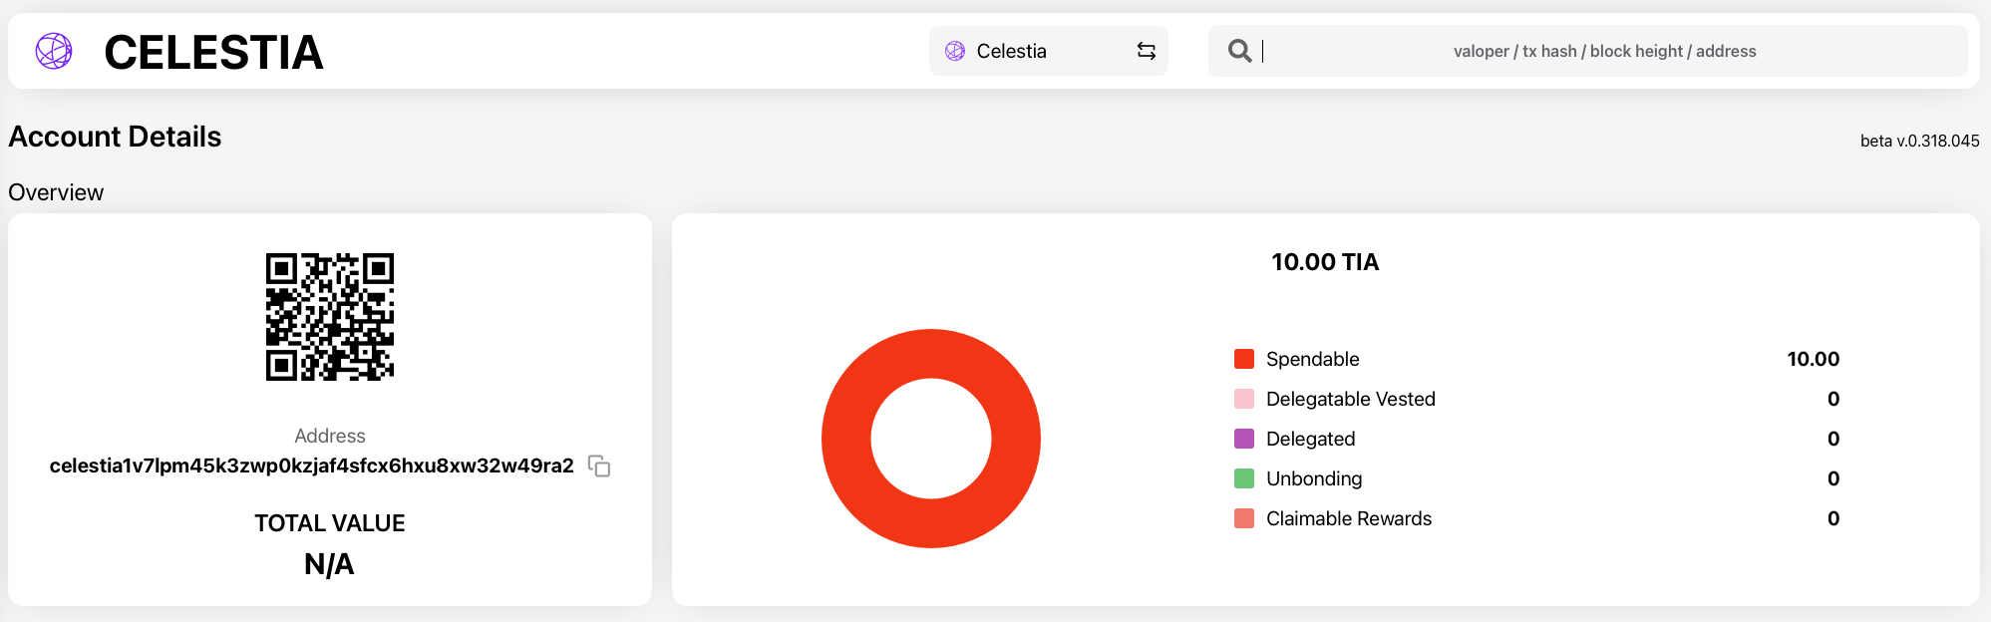
Task: Click the Spendable legend label
Action: coord(1312,359)
